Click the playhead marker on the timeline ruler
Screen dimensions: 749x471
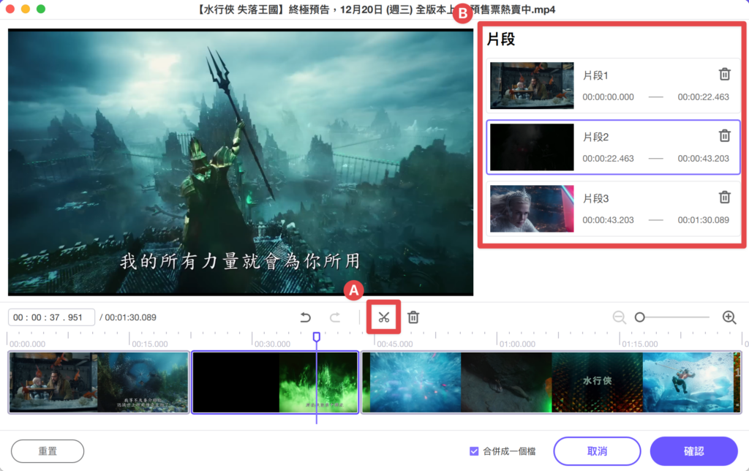[x=316, y=337]
